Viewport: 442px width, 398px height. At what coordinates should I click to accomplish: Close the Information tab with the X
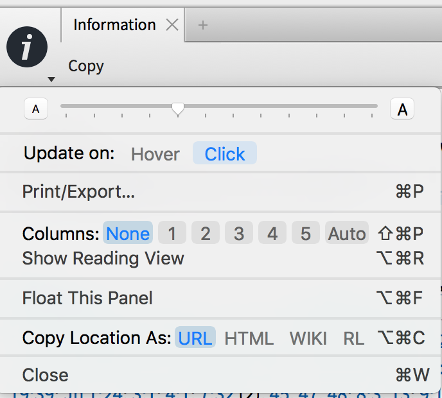click(x=172, y=25)
